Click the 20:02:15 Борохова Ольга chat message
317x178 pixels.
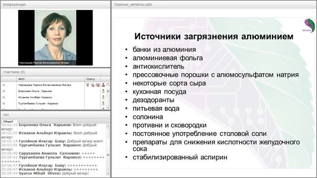[49, 127]
